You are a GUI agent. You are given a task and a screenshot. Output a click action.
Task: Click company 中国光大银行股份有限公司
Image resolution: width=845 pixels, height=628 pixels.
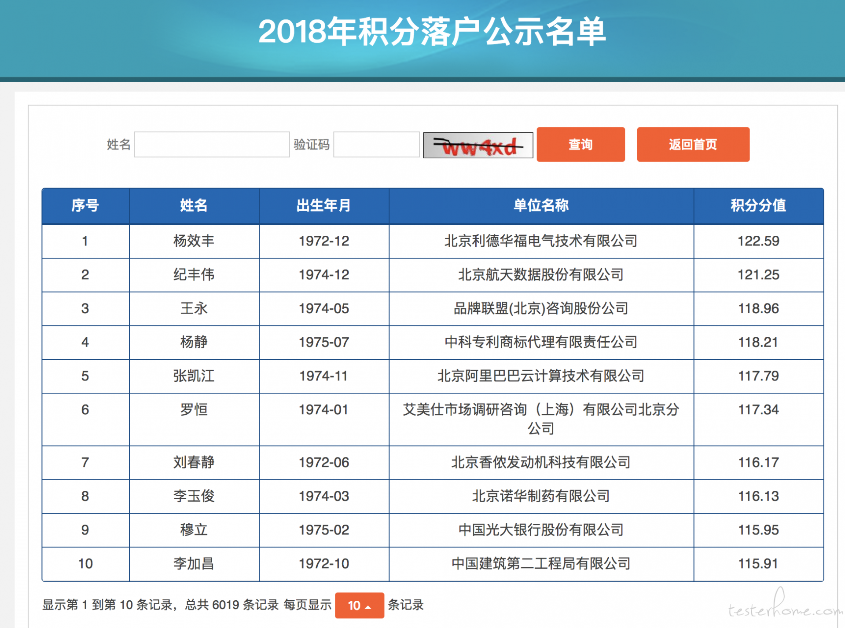point(541,530)
